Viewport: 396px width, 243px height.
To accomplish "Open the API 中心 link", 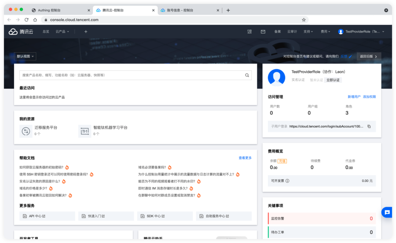I will 47,216.
